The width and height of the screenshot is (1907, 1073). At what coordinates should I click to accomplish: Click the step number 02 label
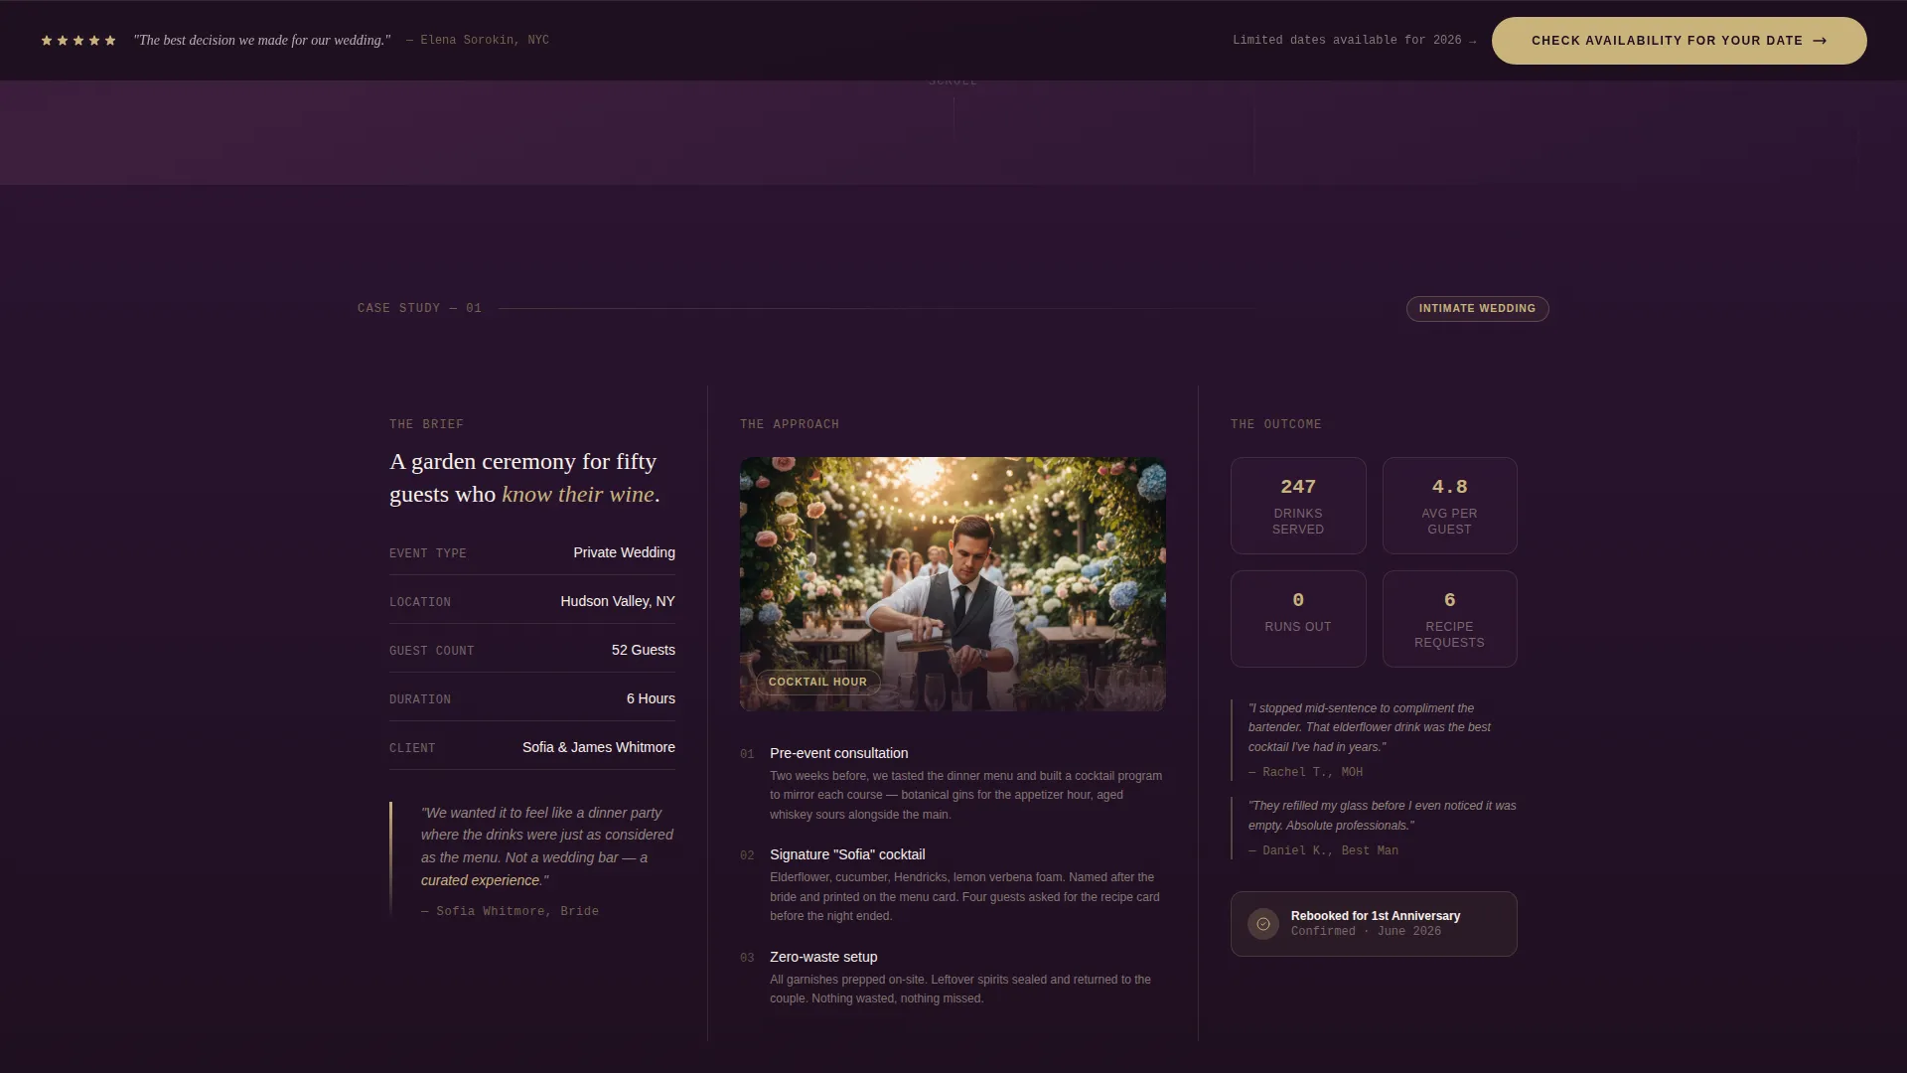coord(747,856)
